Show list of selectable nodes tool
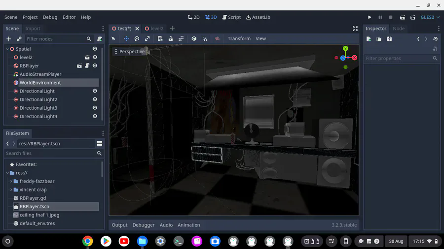This screenshot has width=444, height=249. (160, 39)
